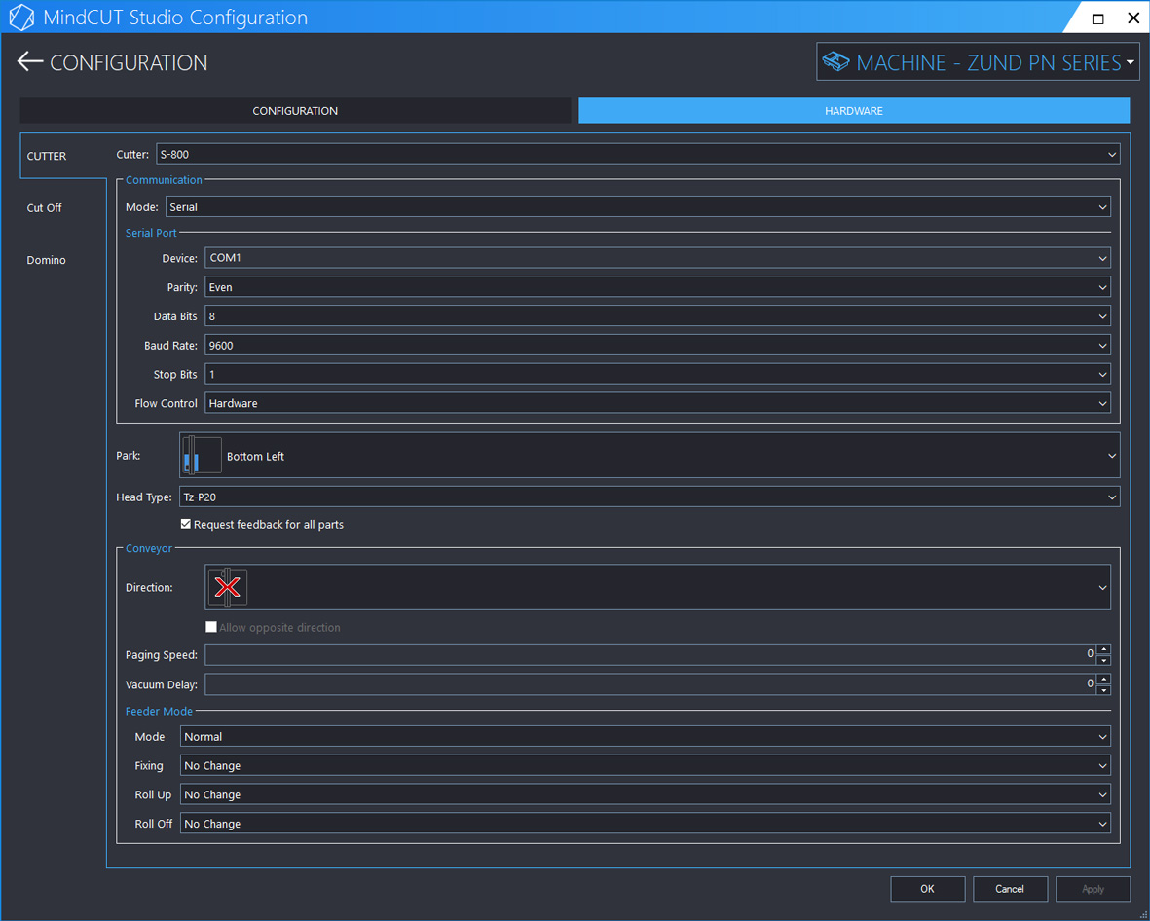Open the Feeder Mode Normal dropdown

pos(646,736)
